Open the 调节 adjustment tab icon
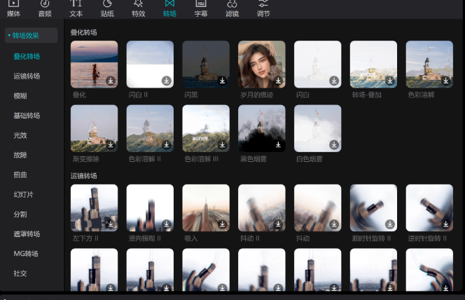 click(x=263, y=4)
